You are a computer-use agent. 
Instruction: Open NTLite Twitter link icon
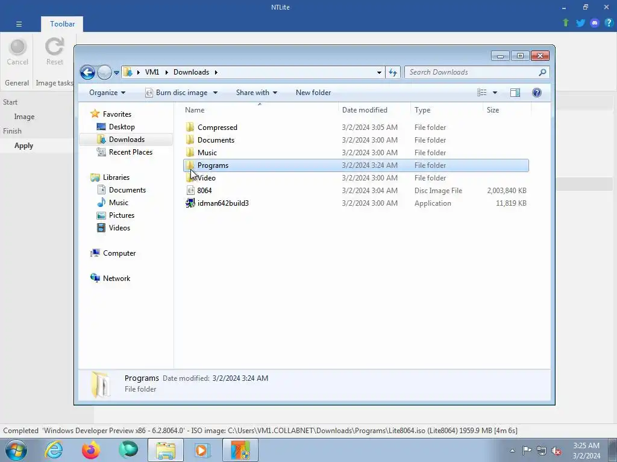pos(580,23)
